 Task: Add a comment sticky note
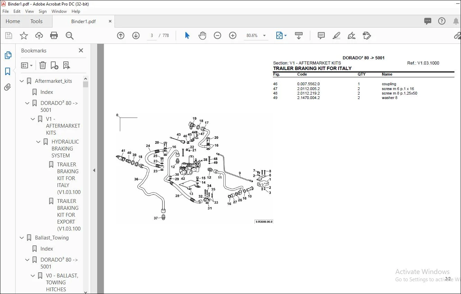click(321, 36)
